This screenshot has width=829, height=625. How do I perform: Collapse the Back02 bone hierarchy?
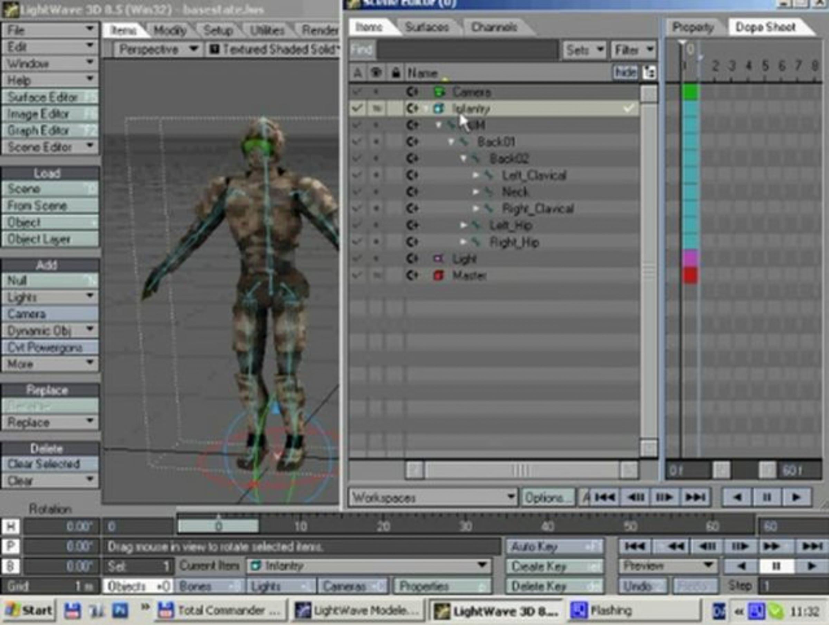(x=464, y=158)
